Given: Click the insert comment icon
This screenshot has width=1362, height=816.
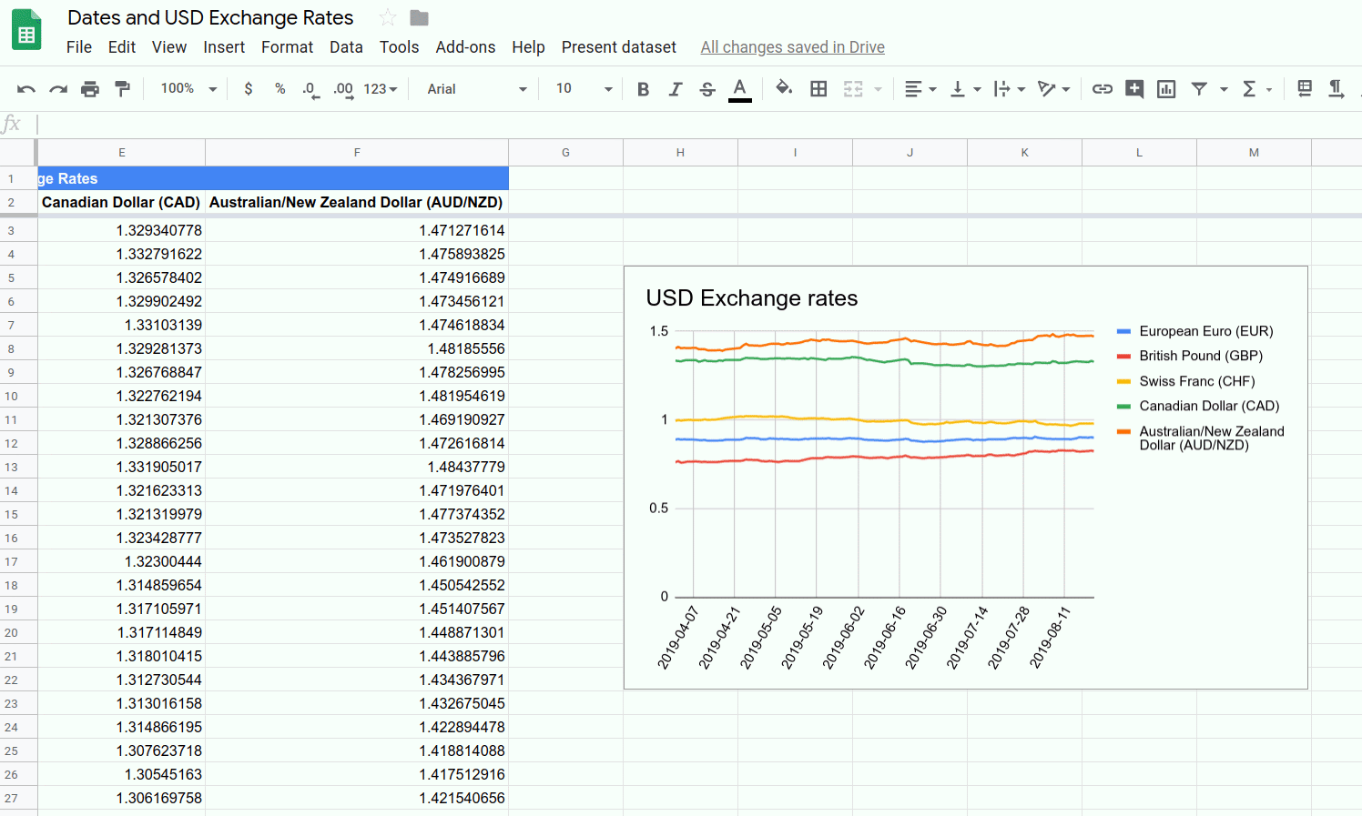Looking at the screenshot, I should [1134, 89].
